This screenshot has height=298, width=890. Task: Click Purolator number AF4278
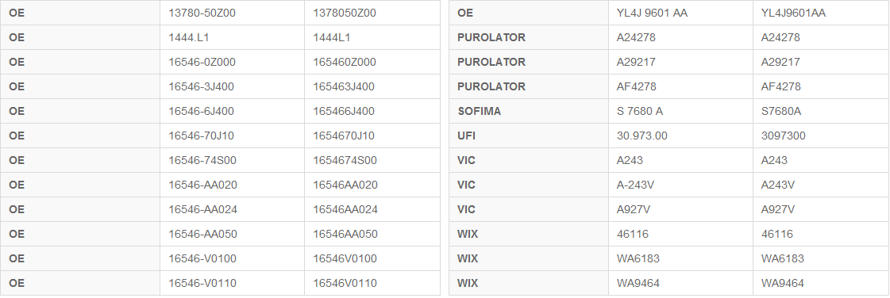pyautogui.click(x=636, y=86)
